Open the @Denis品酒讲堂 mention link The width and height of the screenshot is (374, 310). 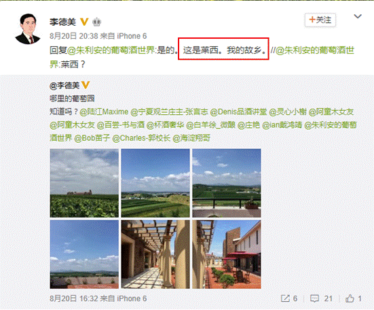pyautogui.click(x=238, y=111)
